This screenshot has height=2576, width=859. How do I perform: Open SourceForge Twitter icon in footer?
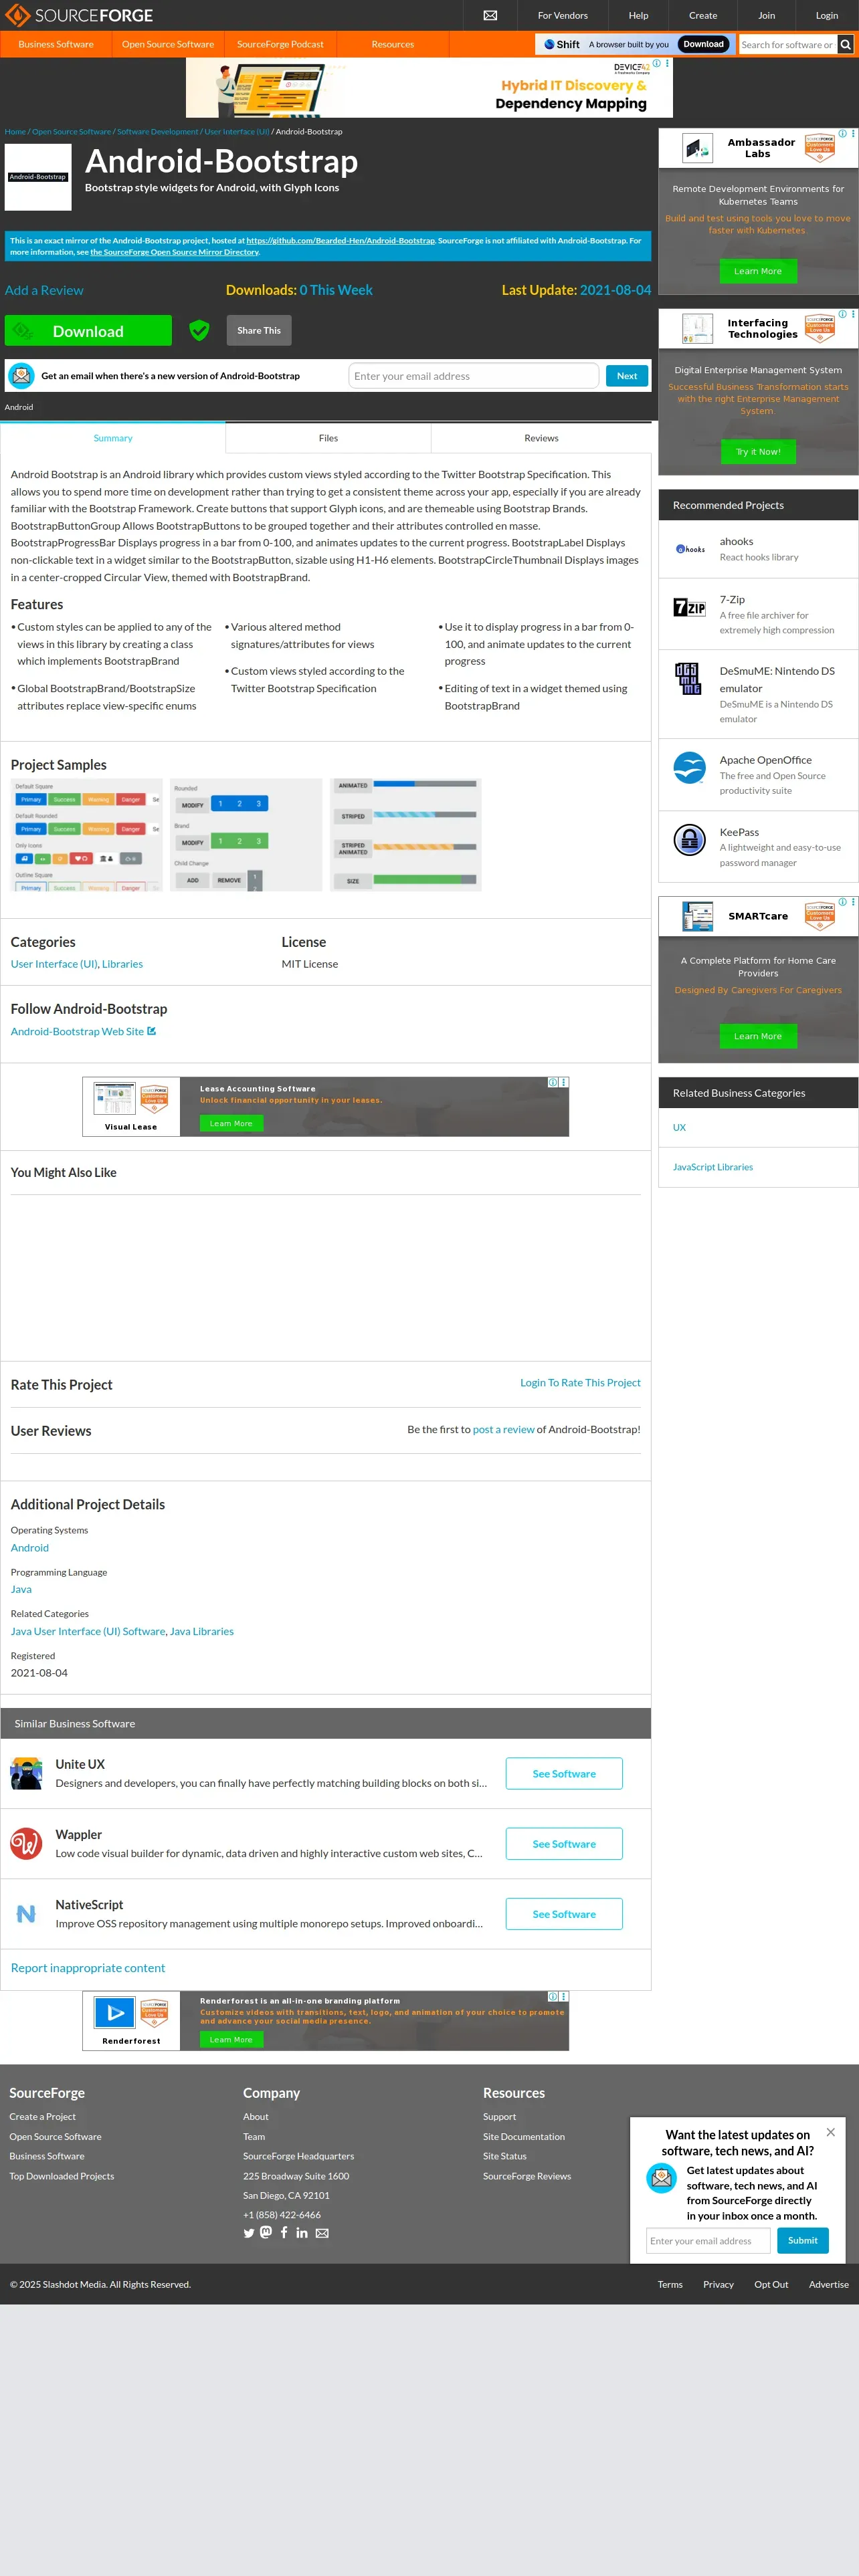[x=249, y=2233]
